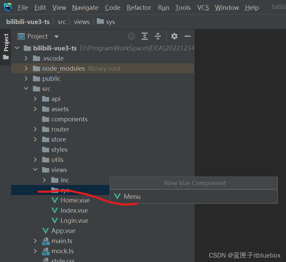Expand the assets folder

35,109
